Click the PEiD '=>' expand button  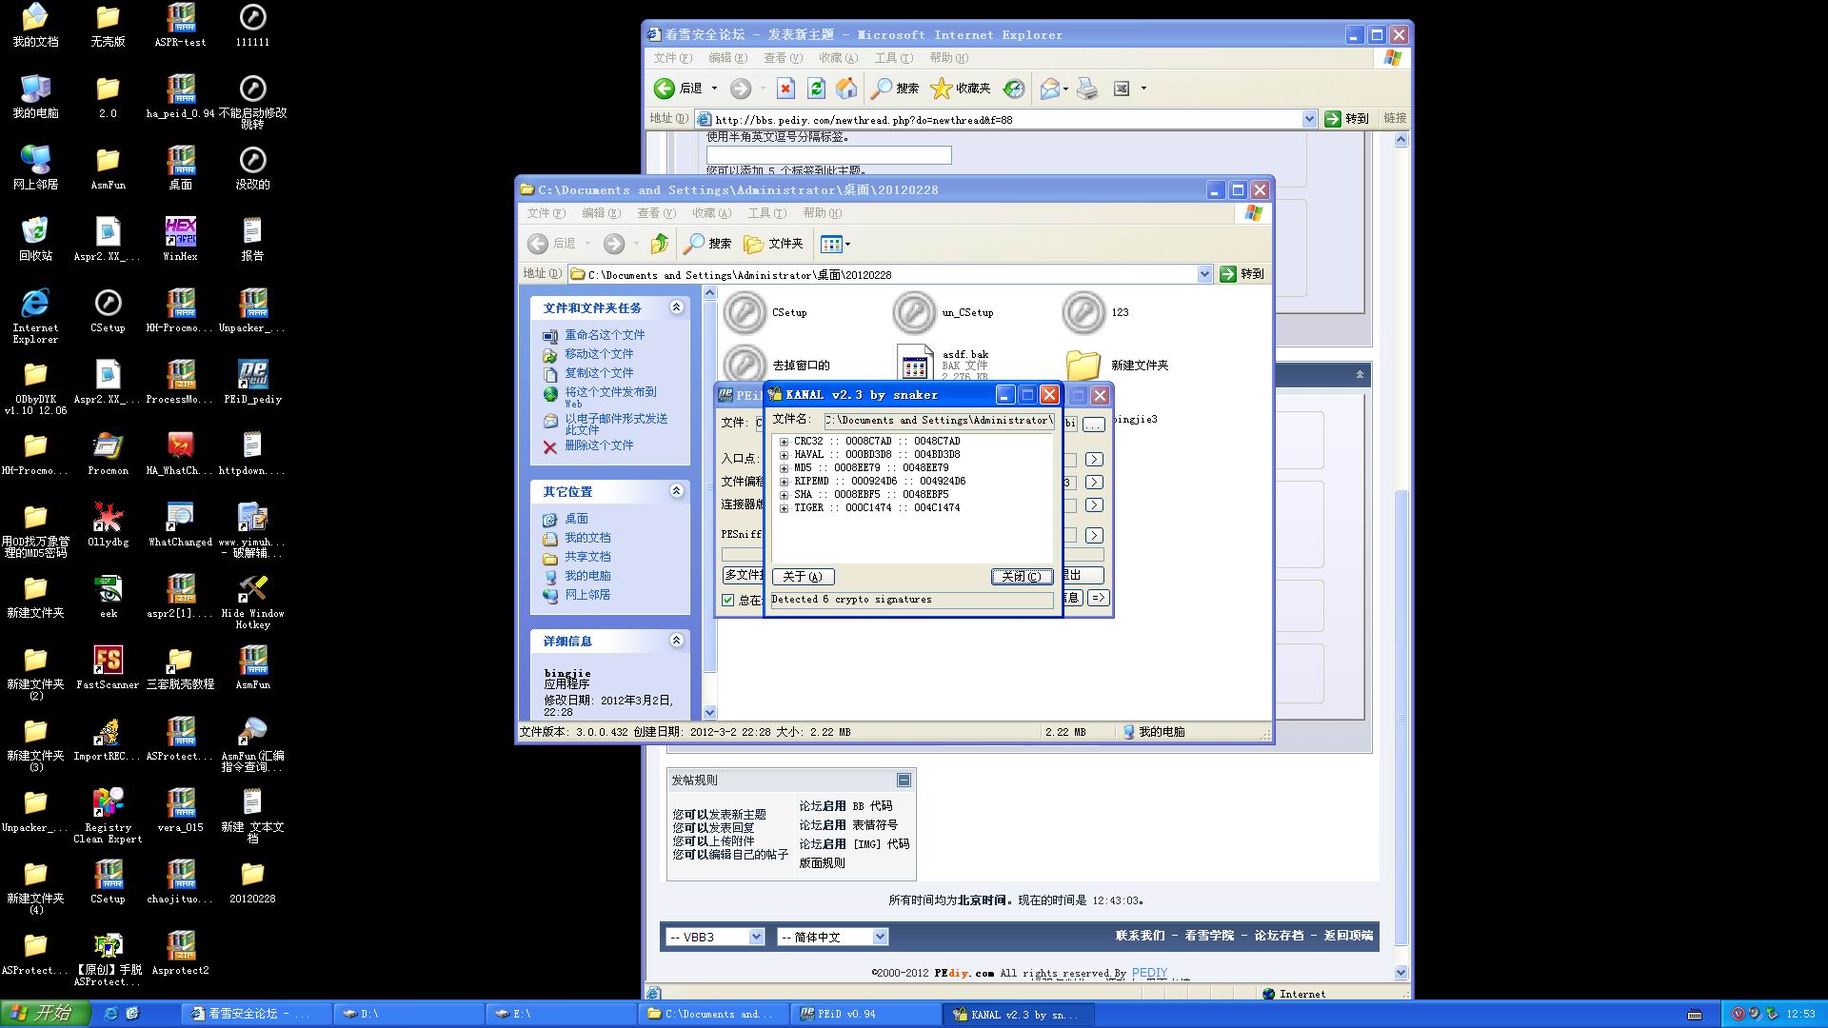coord(1099,598)
